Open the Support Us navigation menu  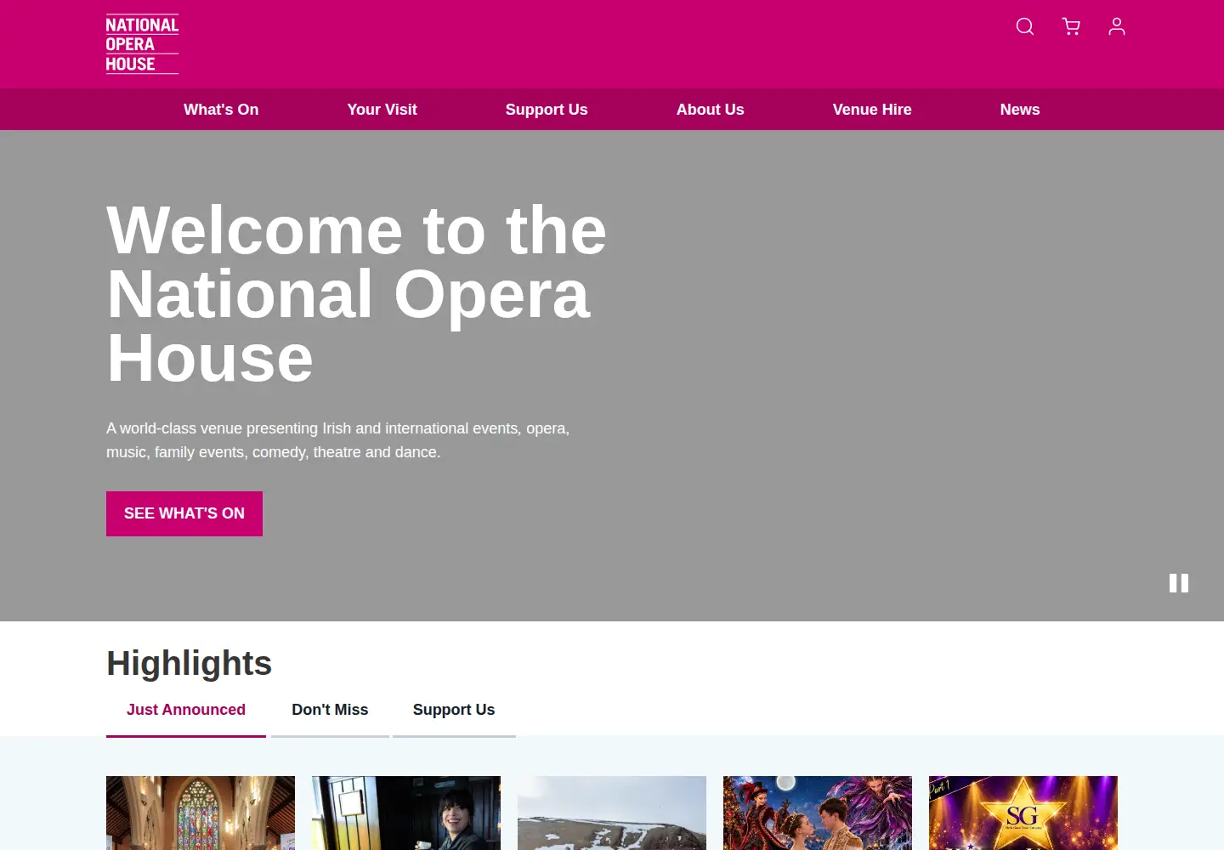pos(547,110)
